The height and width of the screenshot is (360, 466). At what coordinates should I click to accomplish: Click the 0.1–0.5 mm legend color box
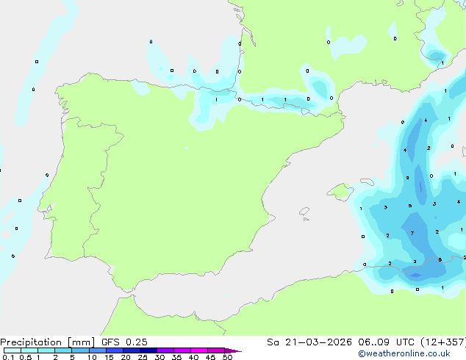coord(12,350)
